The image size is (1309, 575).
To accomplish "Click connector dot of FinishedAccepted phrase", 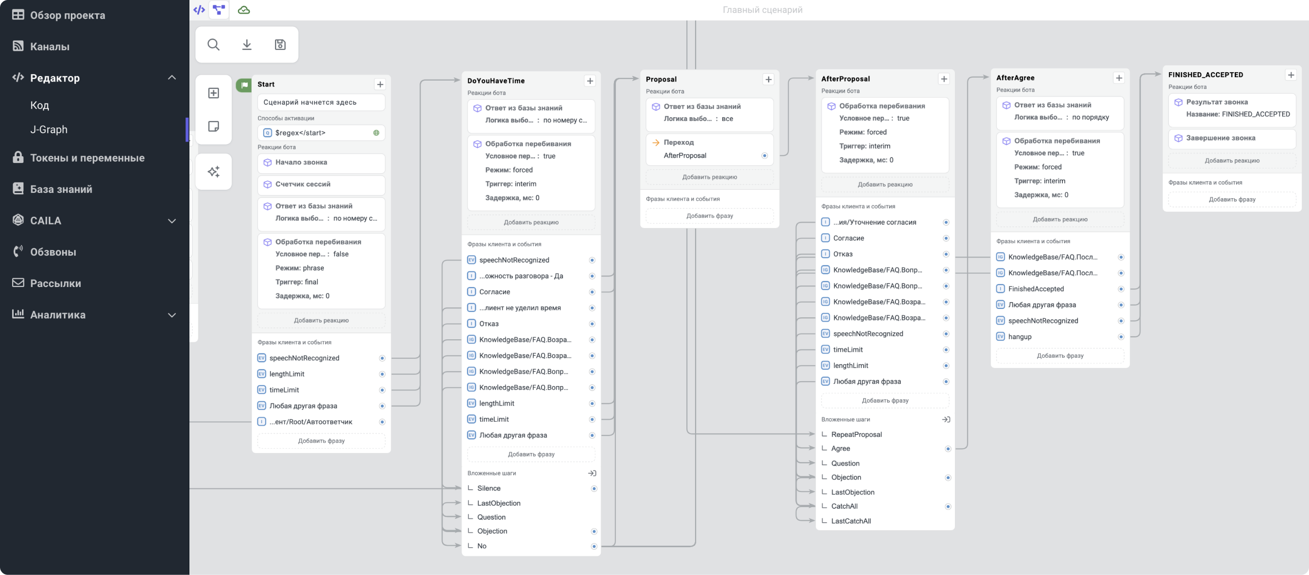I will [x=1121, y=289].
